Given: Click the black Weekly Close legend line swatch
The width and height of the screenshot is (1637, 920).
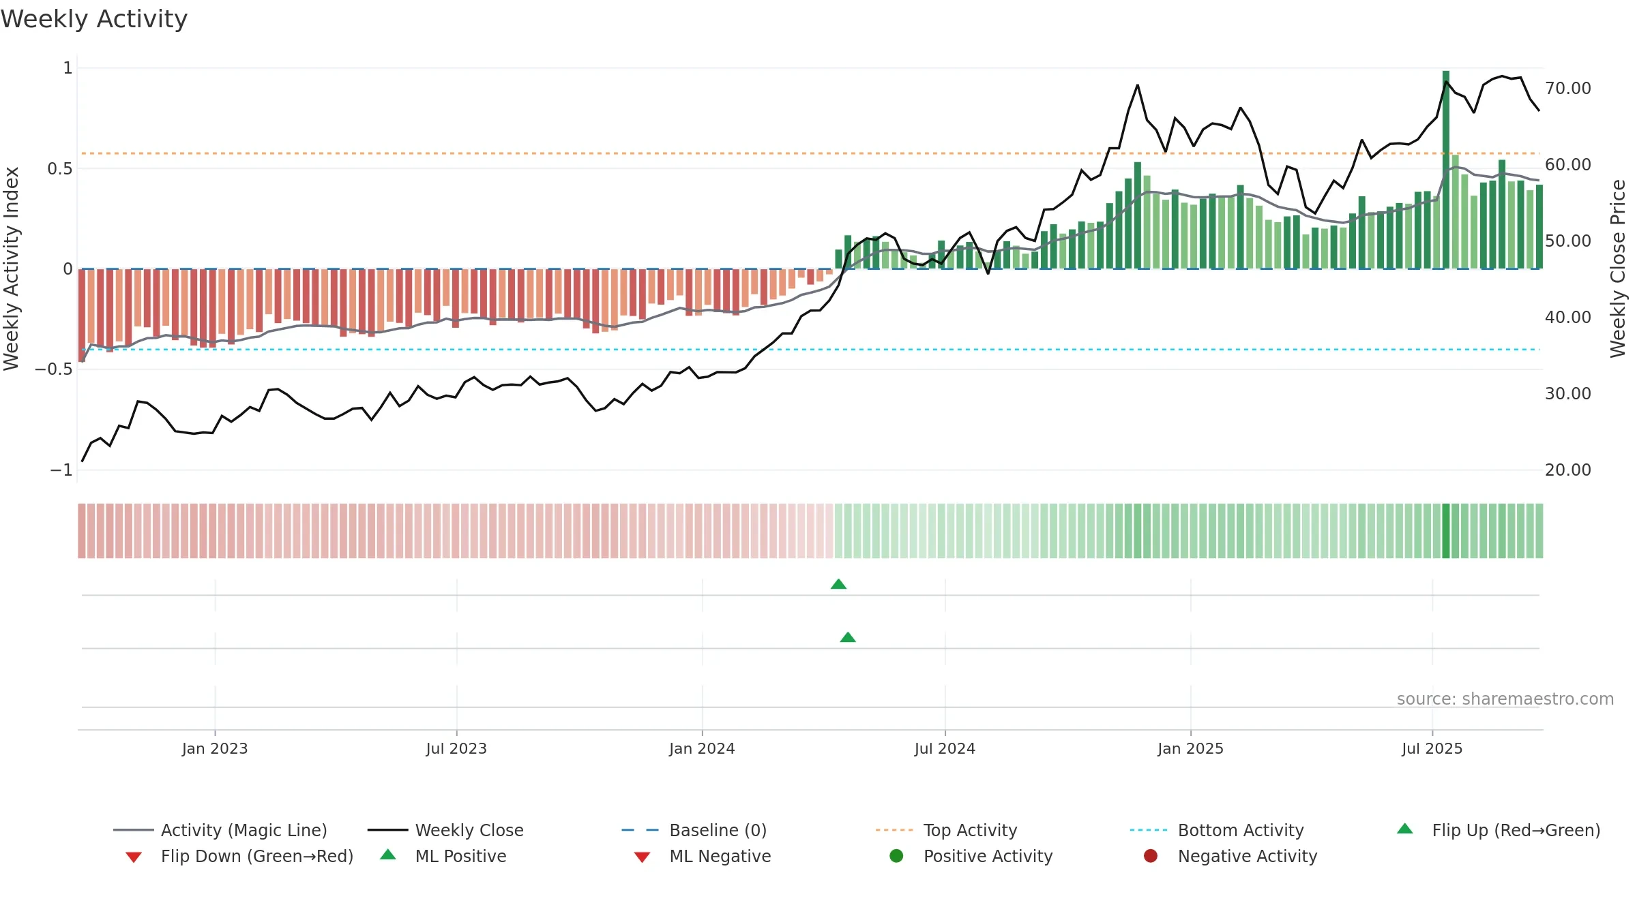Looking at the screenshot, I should point(387,830).
